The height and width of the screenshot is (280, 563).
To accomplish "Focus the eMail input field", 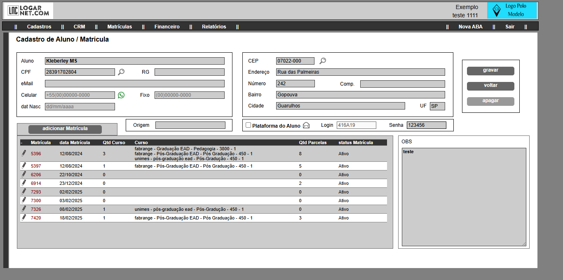I will tap(135, 84).
